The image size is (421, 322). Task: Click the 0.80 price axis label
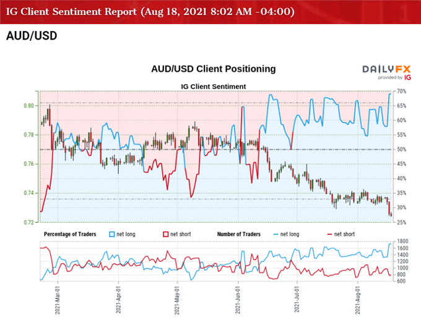(29, 106)
